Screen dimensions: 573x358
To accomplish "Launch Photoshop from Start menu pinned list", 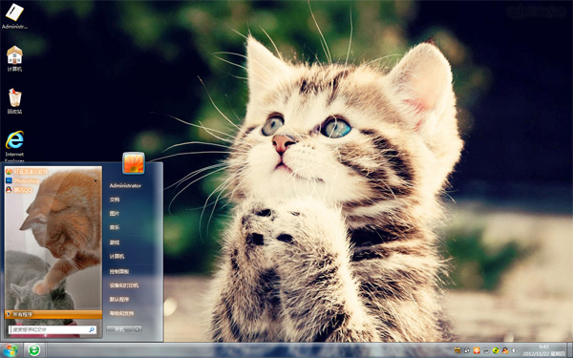I will coord(23,180).
